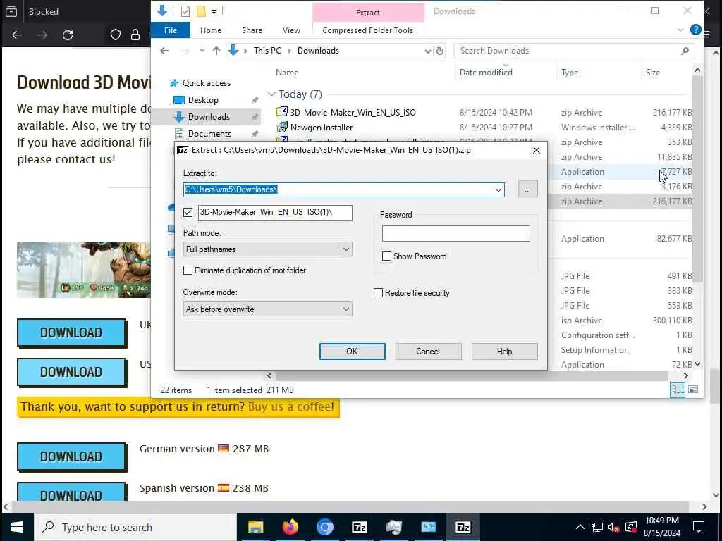Enable the Show Password checkbox
This screenshot has width=722, height=541.
pos(387,256)
